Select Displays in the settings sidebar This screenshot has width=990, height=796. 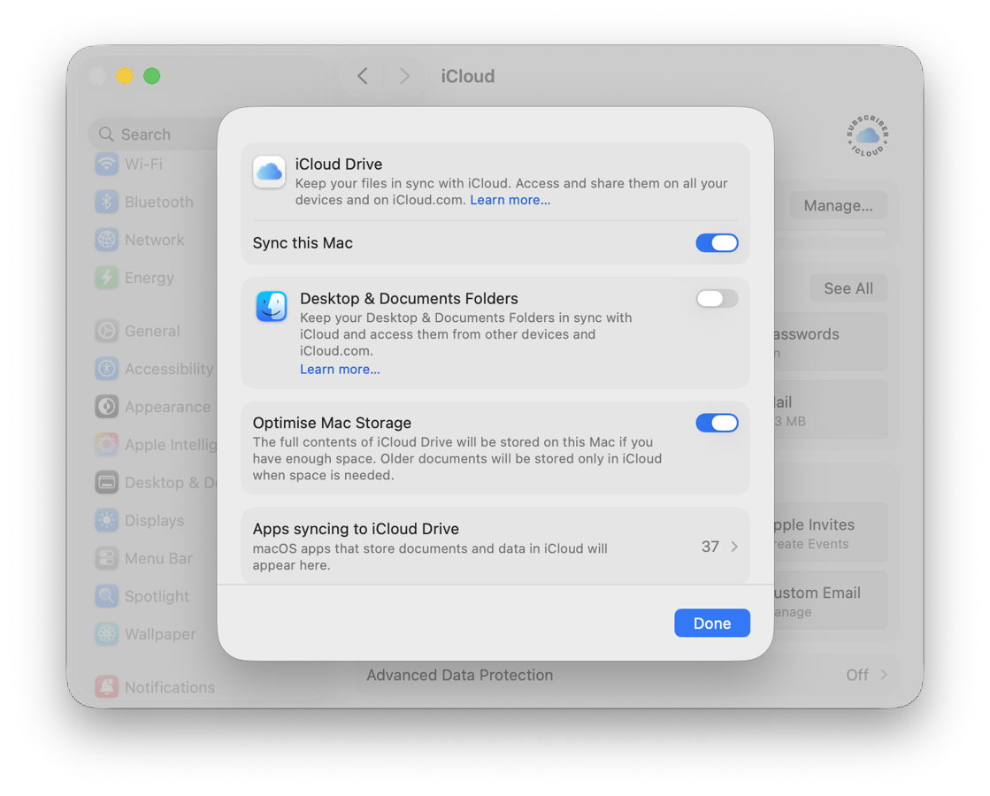[154, 520]
